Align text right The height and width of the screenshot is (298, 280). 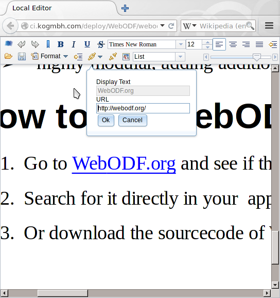[x=246, y=44]
